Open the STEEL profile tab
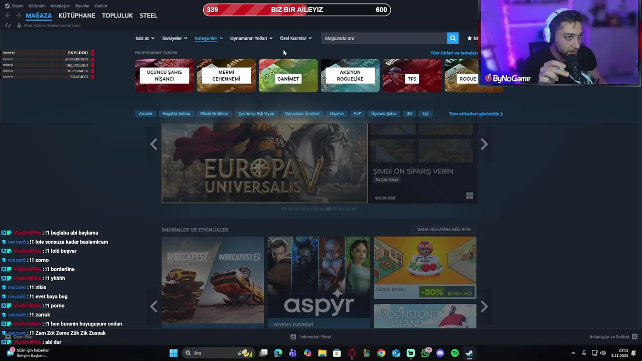Viewport: 642px width, 361px height. pos(148,16)
